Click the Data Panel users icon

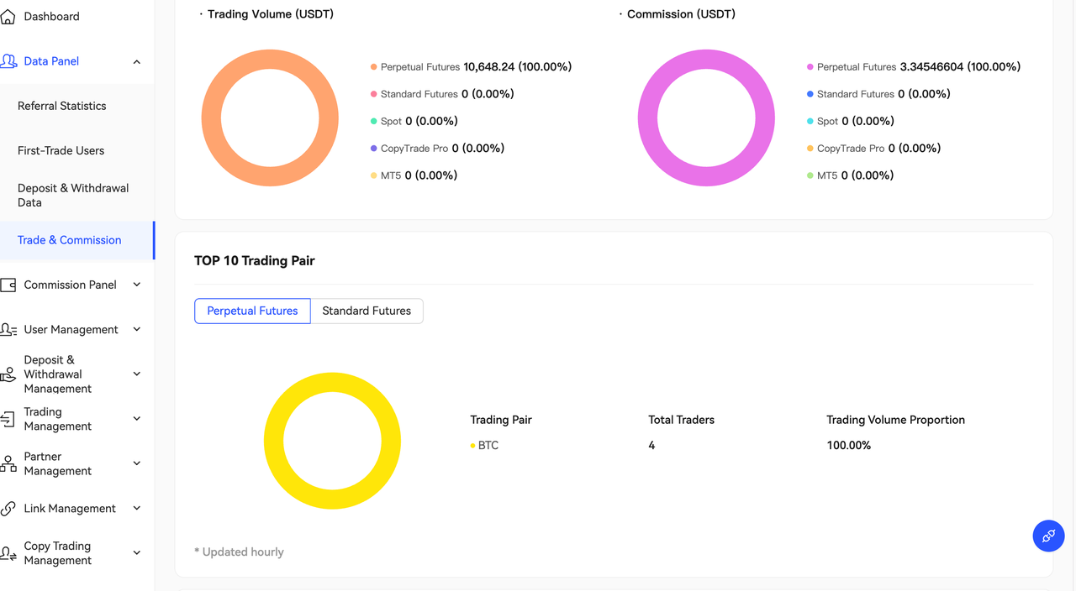(x=8, y=61)
